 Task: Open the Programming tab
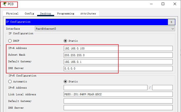66,13
